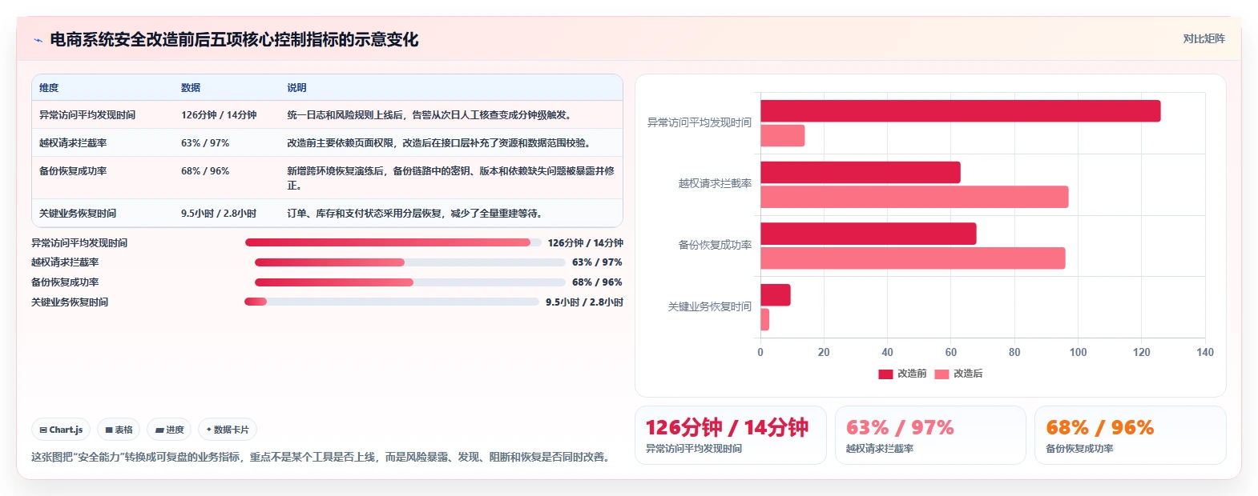
Task: Select the Chart.js tag chip
Action: tap(61, 430)
